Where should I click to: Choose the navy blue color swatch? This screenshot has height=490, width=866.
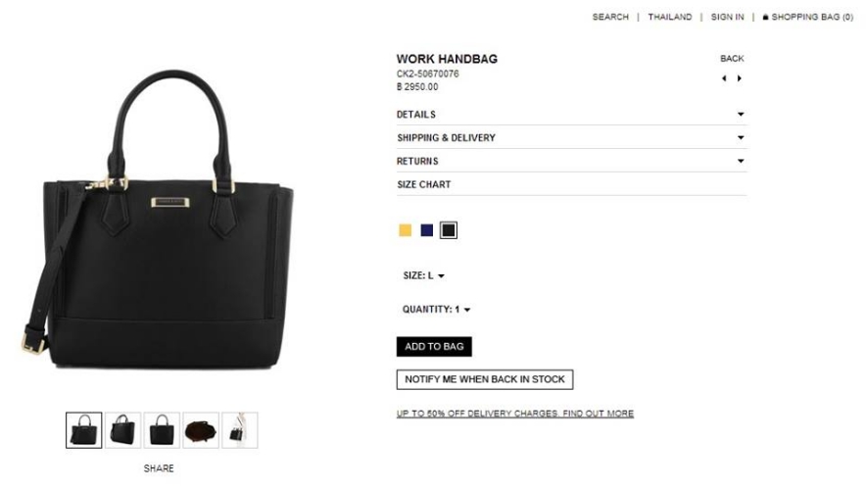coord(427,230)
